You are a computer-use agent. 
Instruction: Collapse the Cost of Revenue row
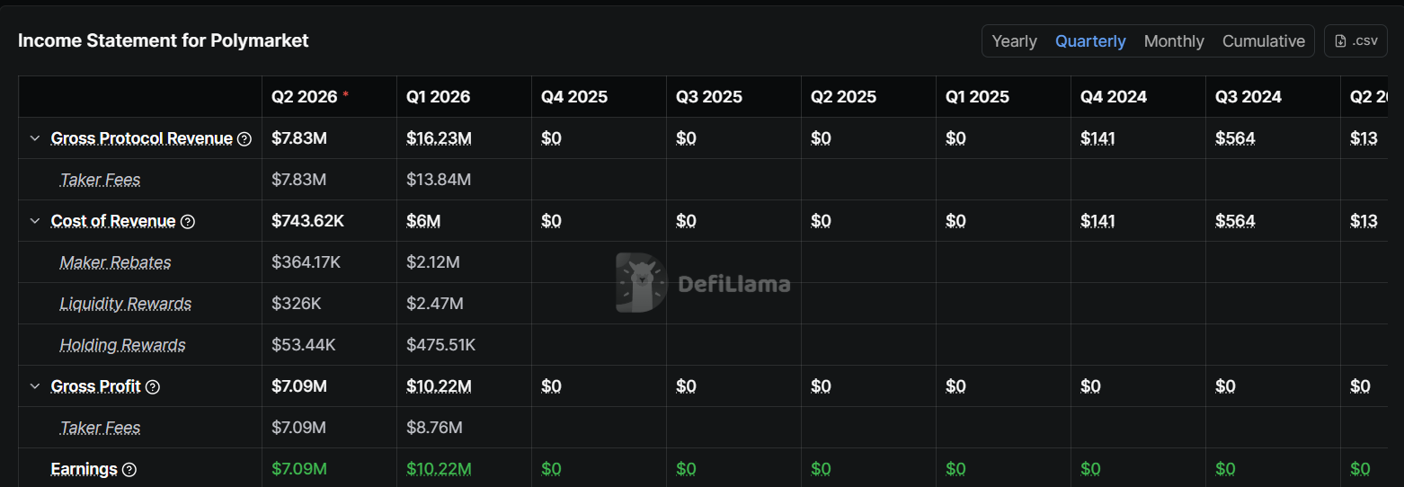coord(35,221)
